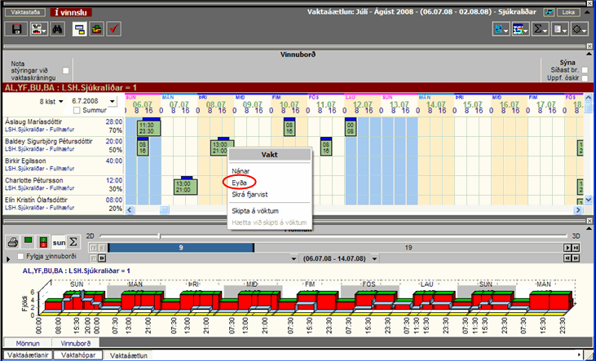Click the Vaktastaða button
The image size is (596, 361).
[x=25, y=12]
